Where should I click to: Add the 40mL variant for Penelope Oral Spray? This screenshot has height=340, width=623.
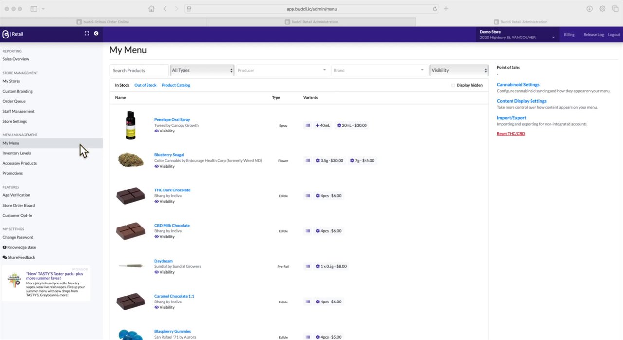pos(323,125)
